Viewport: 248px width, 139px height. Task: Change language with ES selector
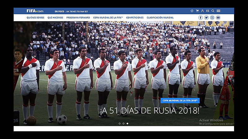(x=208, y=11)
